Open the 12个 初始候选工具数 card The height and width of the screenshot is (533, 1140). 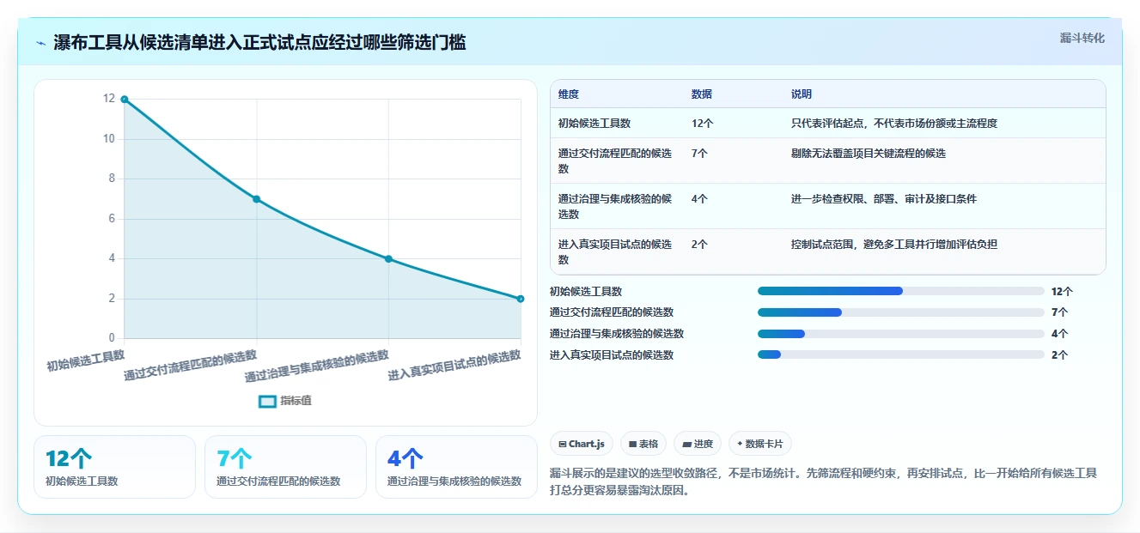click(x=115, y=467)
